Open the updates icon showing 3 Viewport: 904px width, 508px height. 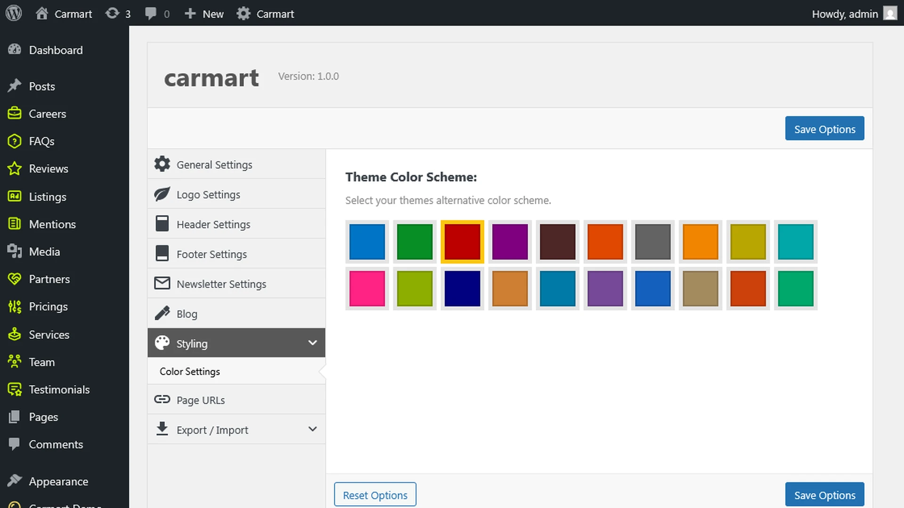pos(112,14)
